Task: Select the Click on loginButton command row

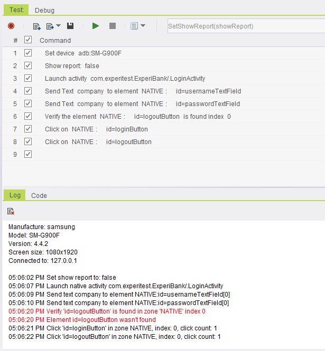Action: 96,129
